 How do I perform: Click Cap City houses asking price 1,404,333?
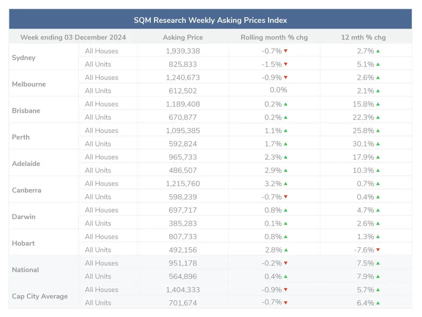point(183,290)
